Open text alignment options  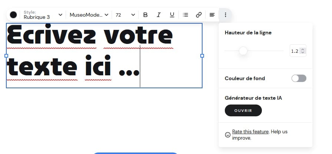[212, 15]
